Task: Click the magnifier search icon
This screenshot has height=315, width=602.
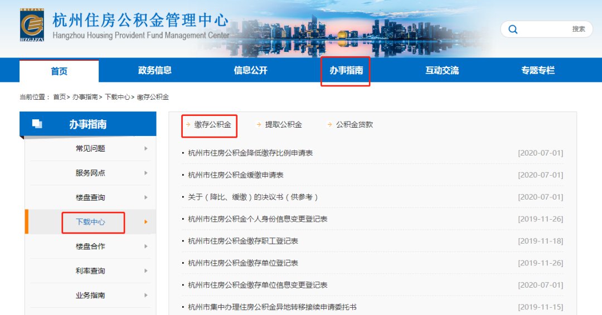Action: click(x=513, y=29)
